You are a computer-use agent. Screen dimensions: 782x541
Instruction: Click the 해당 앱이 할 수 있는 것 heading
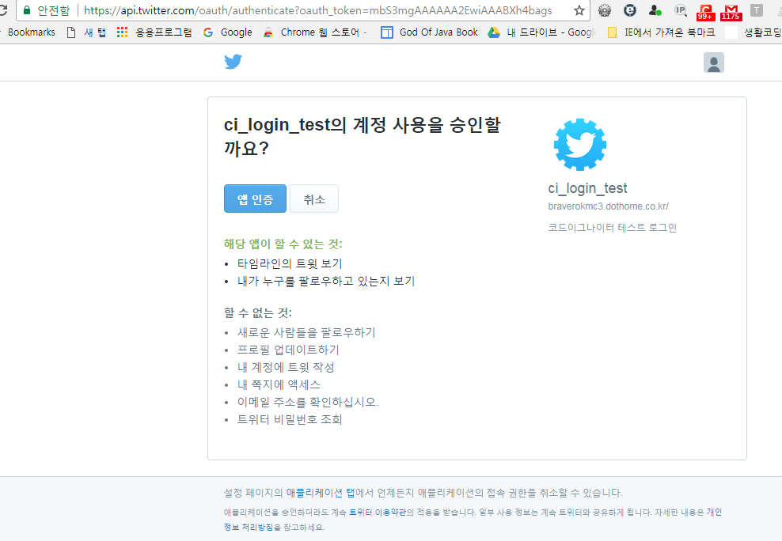tap(283, 244)
